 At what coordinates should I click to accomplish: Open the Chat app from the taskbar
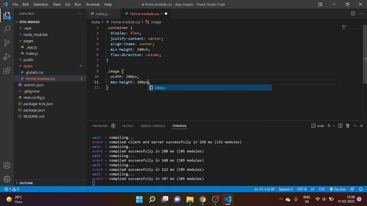pyautogui.click(x=177, y=199)
